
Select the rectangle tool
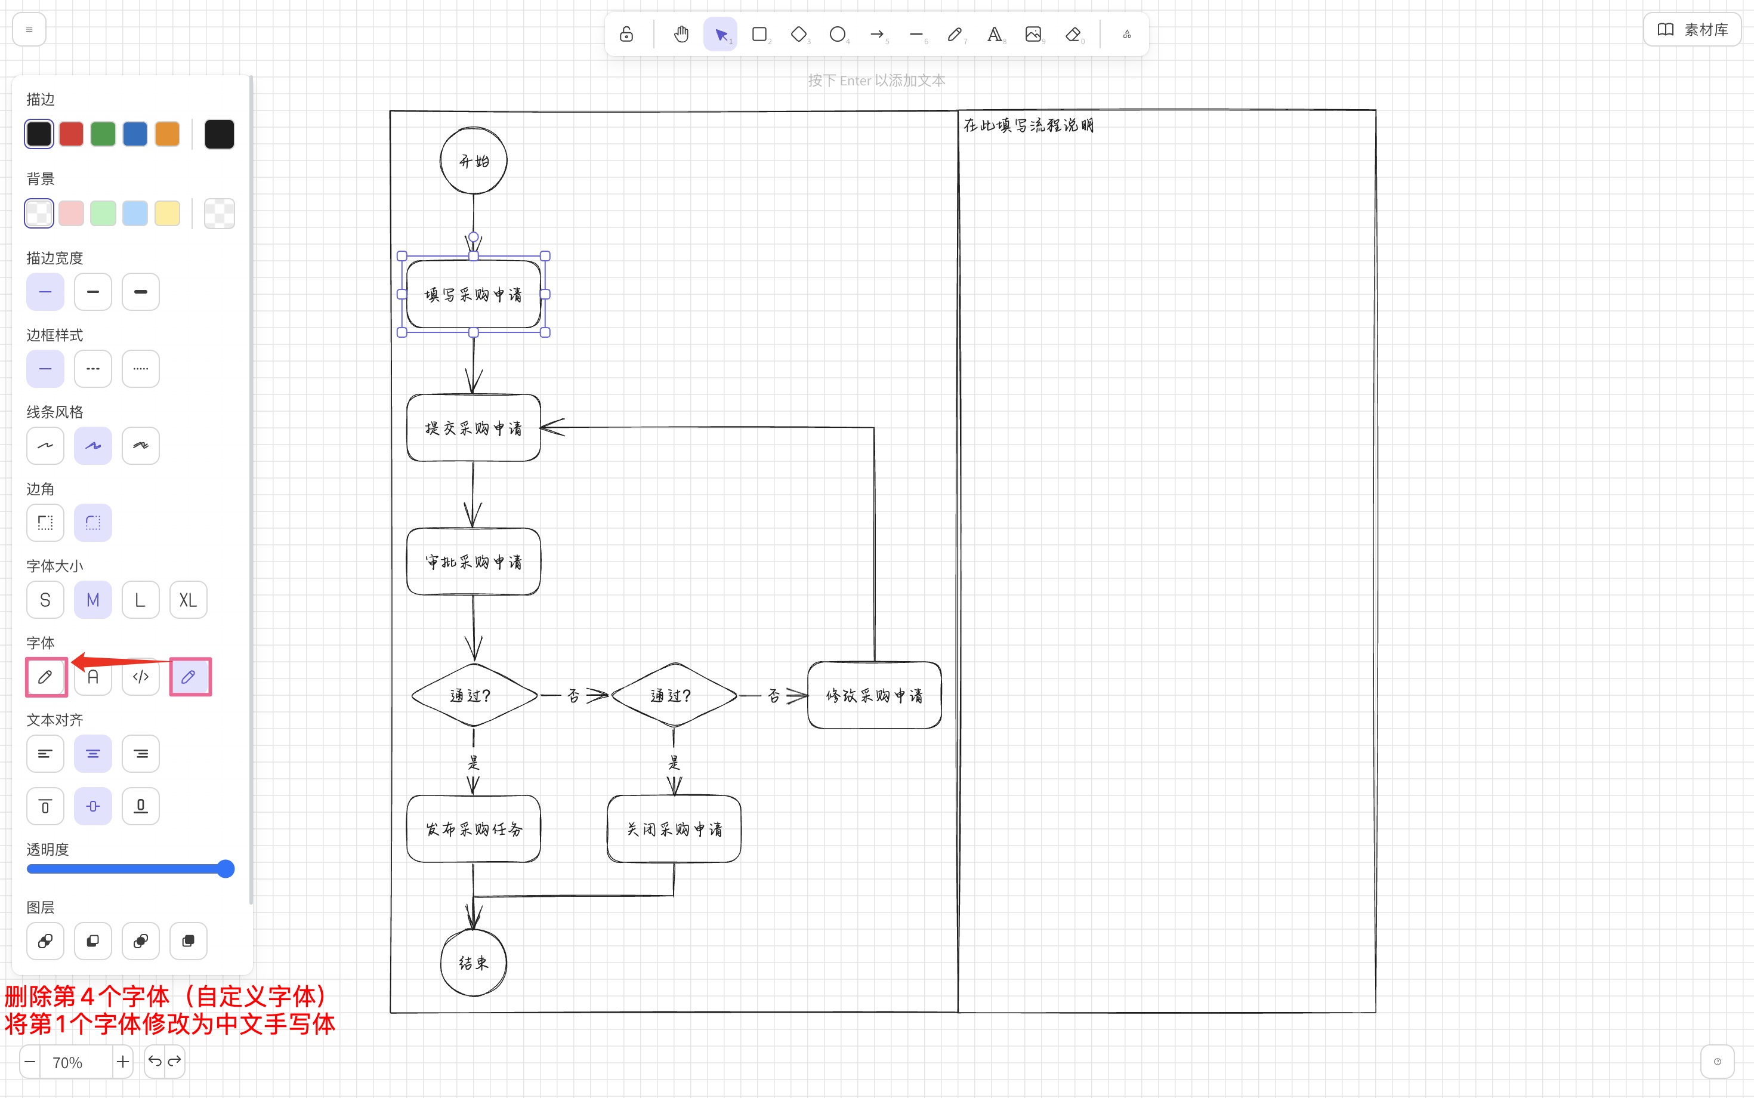click(x=759, y=33)
